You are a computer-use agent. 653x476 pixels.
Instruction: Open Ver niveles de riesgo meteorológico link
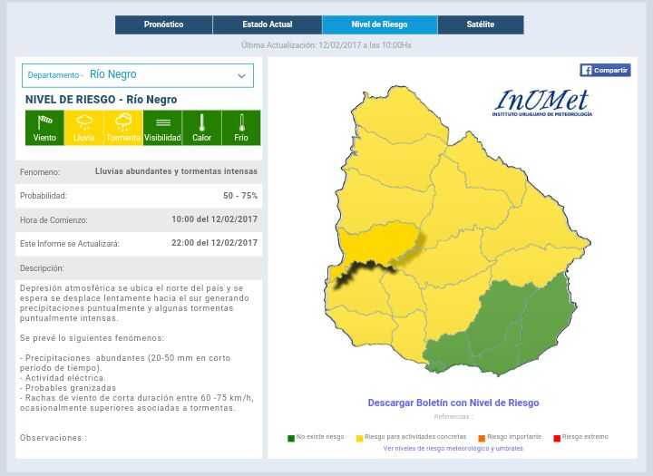click(x=453, y=448)
